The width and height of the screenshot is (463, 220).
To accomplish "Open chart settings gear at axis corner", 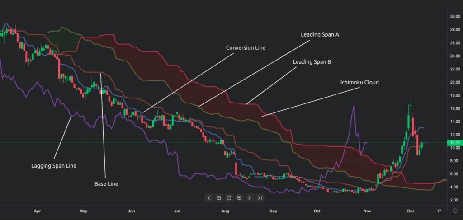I will (455, 211).
